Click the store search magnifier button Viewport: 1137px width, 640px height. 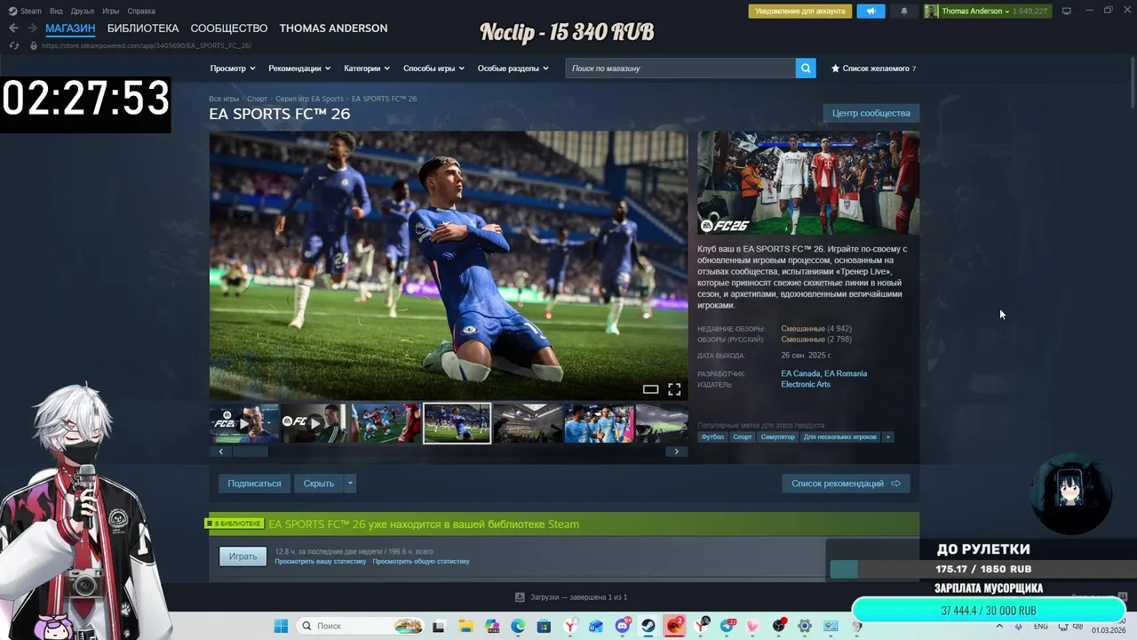806,68
